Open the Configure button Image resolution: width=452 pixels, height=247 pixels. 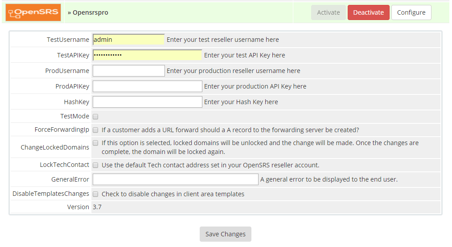411,12
